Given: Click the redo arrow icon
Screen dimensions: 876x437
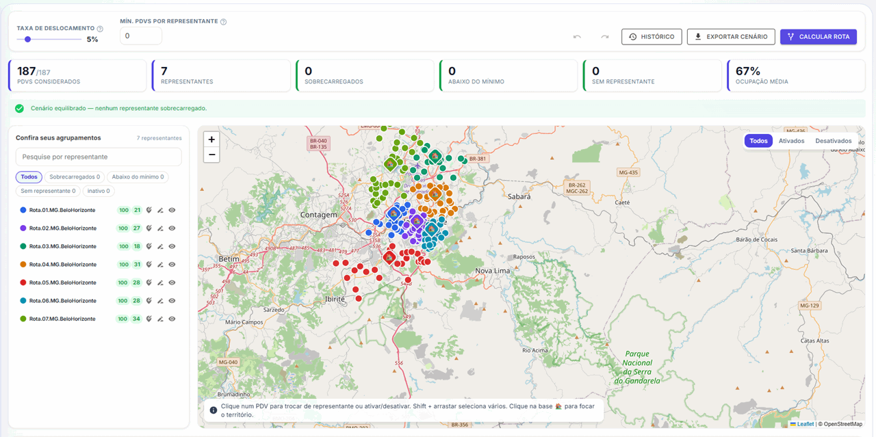Looking at the screenshot, I should pyautogui.click(x=604, y=37).
